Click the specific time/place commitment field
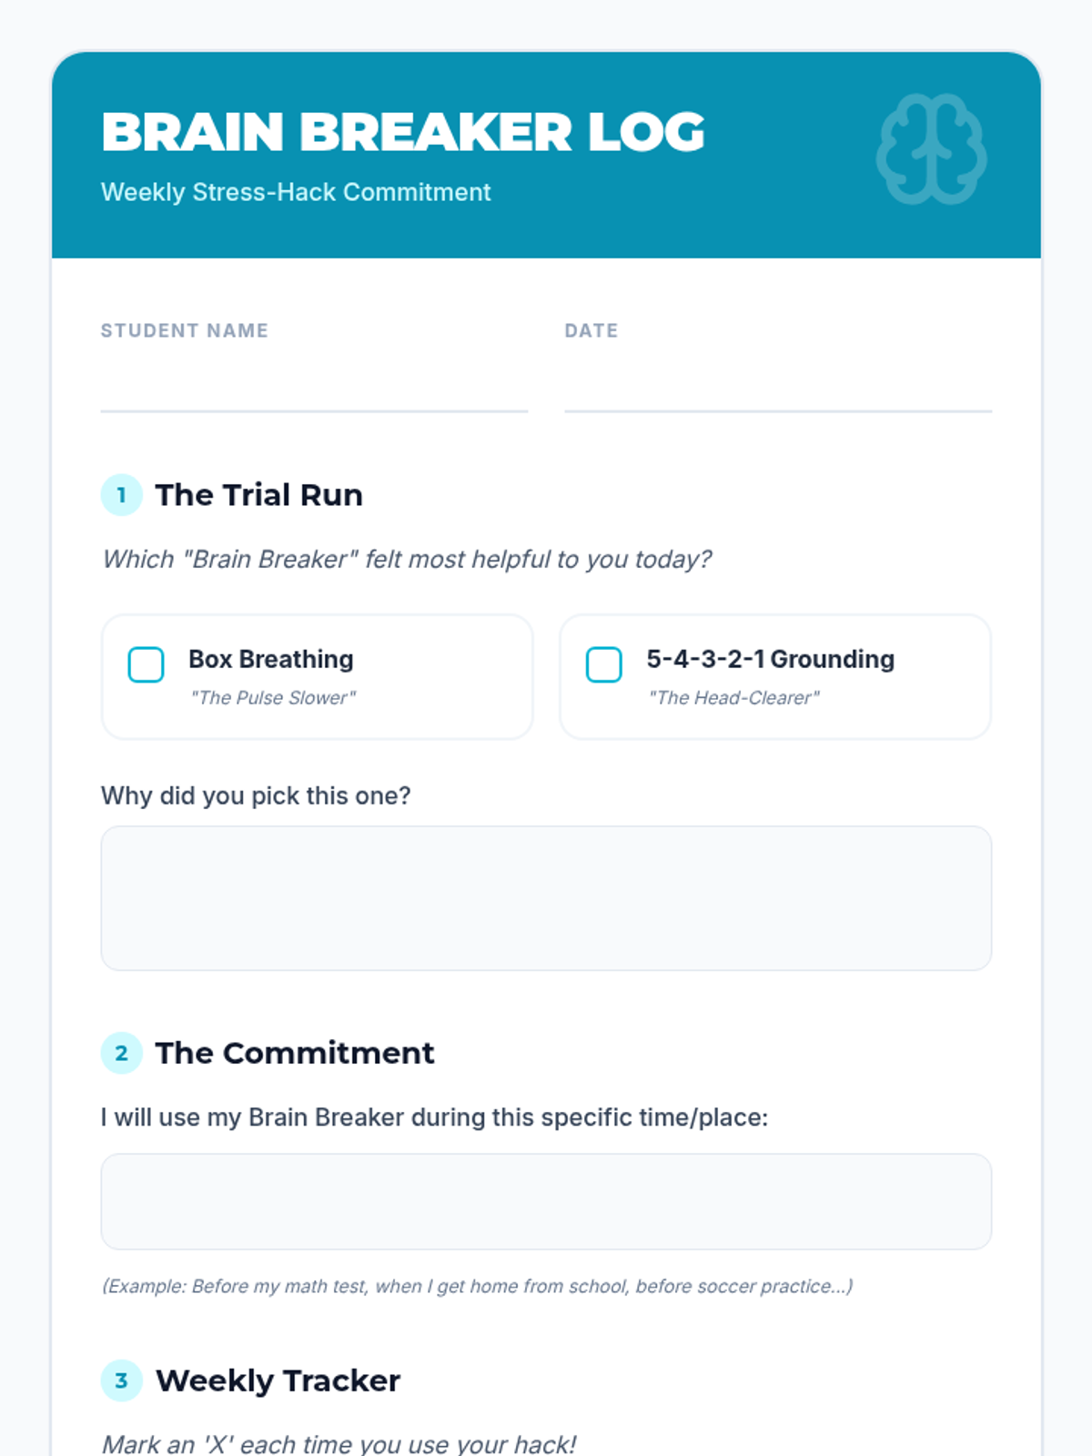Screen dimensions: 1092x1456 (x=546, y=1201)
